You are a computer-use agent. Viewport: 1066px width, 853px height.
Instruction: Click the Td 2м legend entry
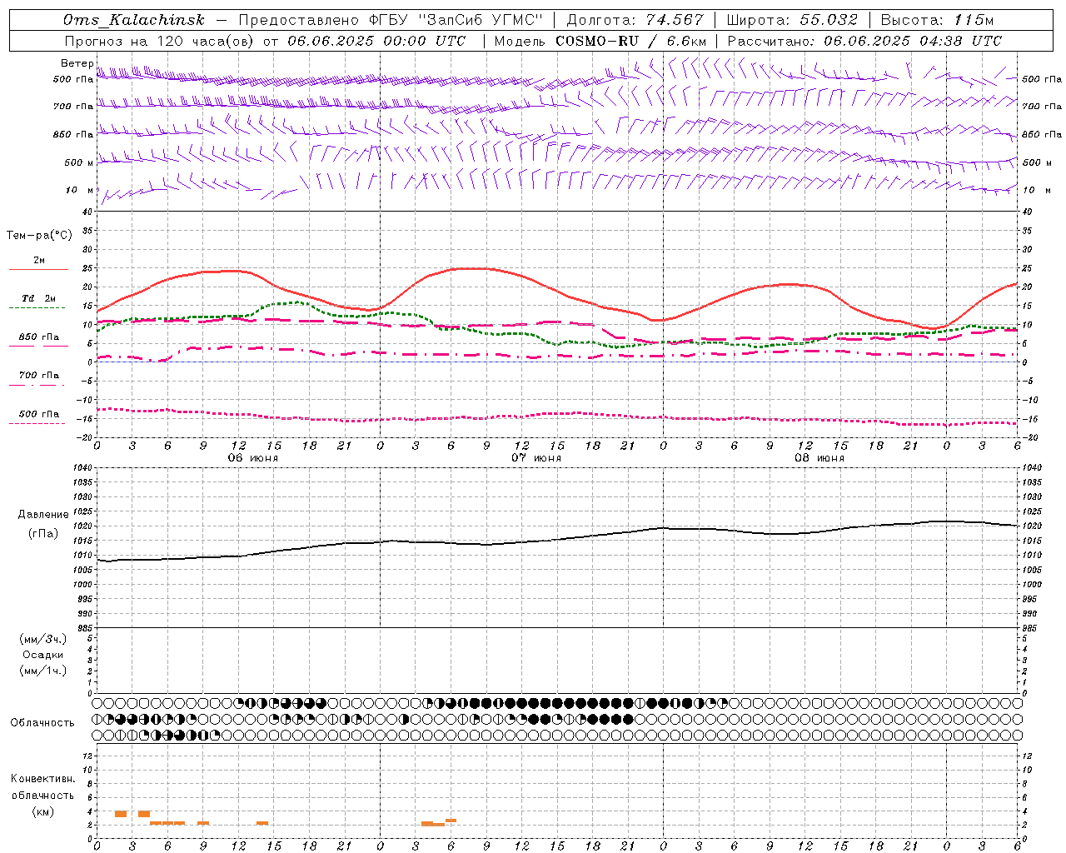[x=38, y=298]
